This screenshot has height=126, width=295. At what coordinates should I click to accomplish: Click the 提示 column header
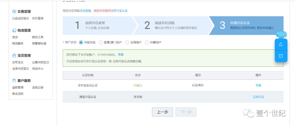(198, 75)
